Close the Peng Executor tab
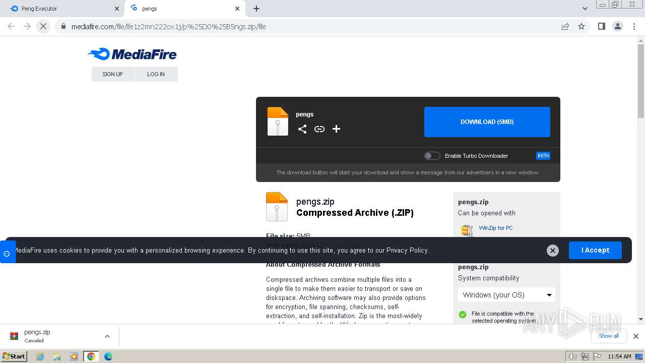Image resolution: width=645 pixels, height=363 pixels. tap(117, 9)
